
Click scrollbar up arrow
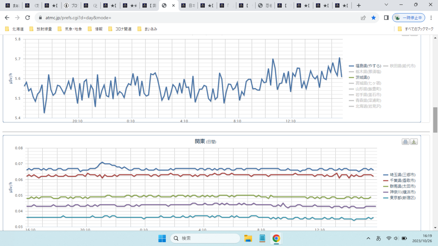[x=435, y=38]
